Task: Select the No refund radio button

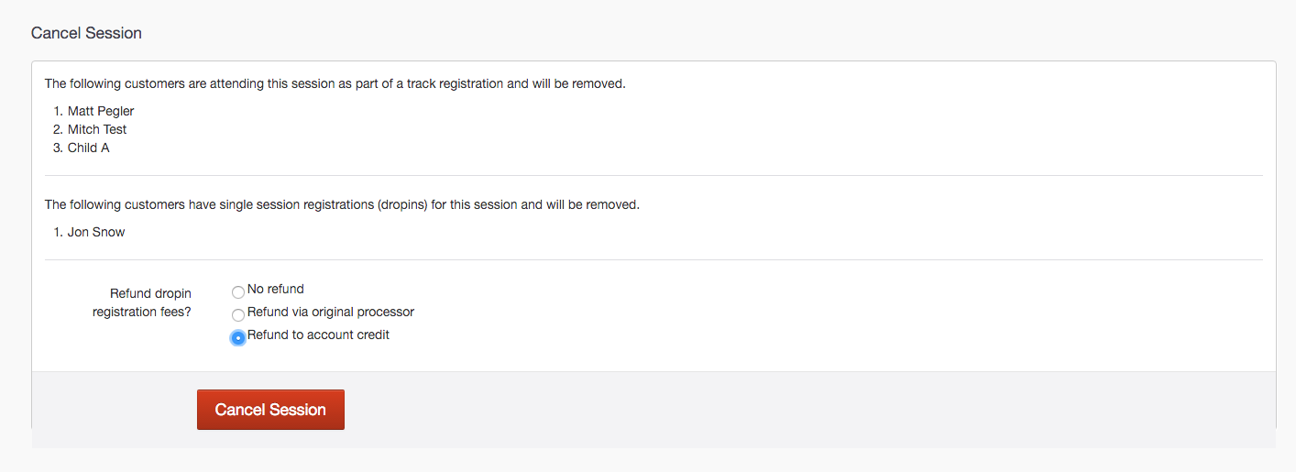Action: pos(238,292)
